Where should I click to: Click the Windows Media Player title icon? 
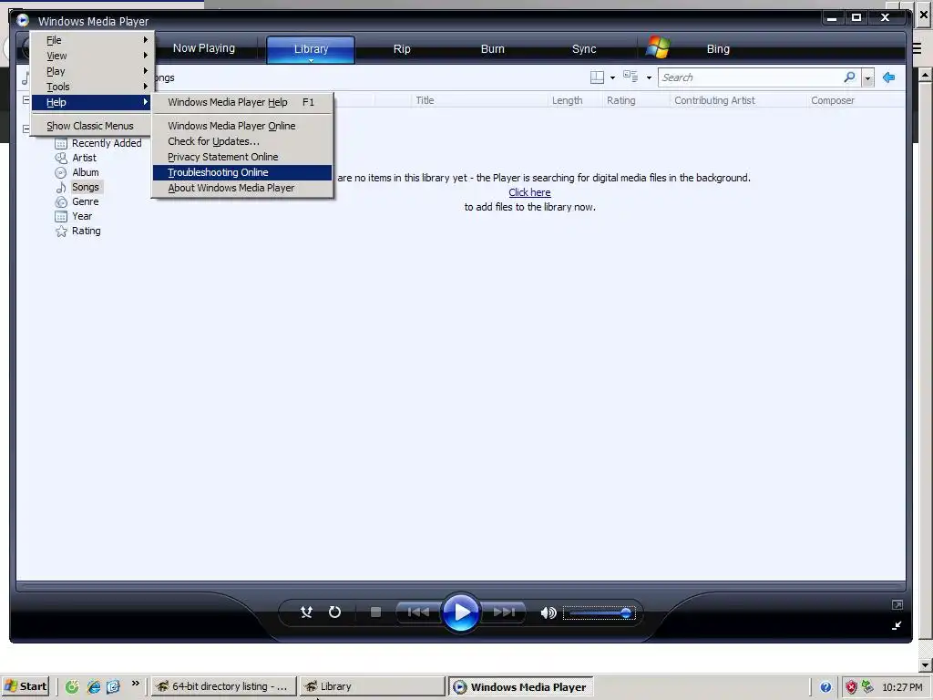(x=23, y=21)
